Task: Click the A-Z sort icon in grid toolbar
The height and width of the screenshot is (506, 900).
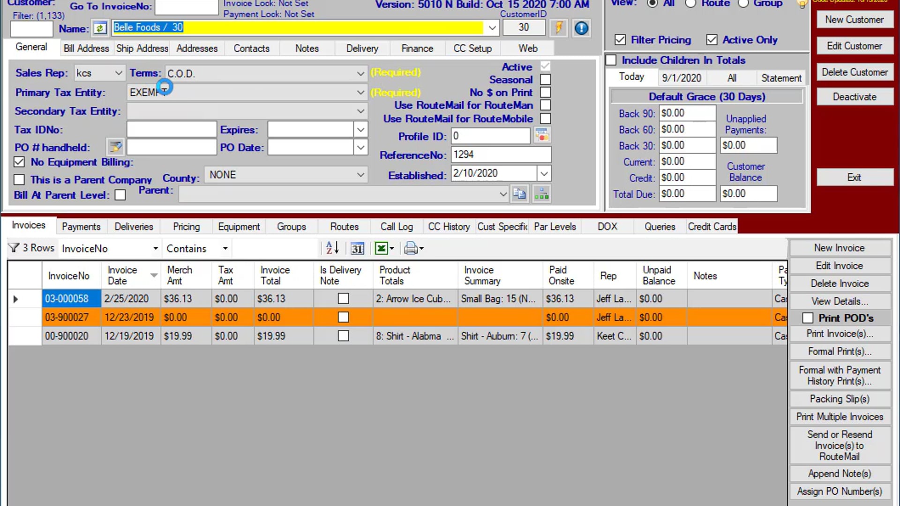Action: point(332,248)
